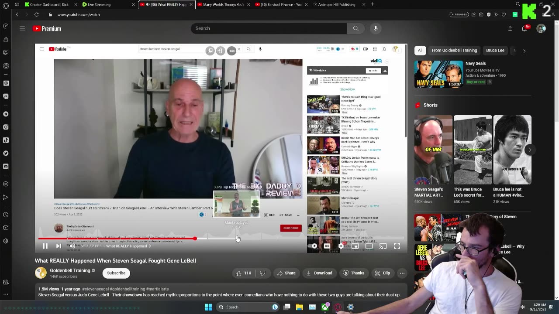559x314 pixels.
Task: Open YouTube account avatar menu
Action: point(541,29)
